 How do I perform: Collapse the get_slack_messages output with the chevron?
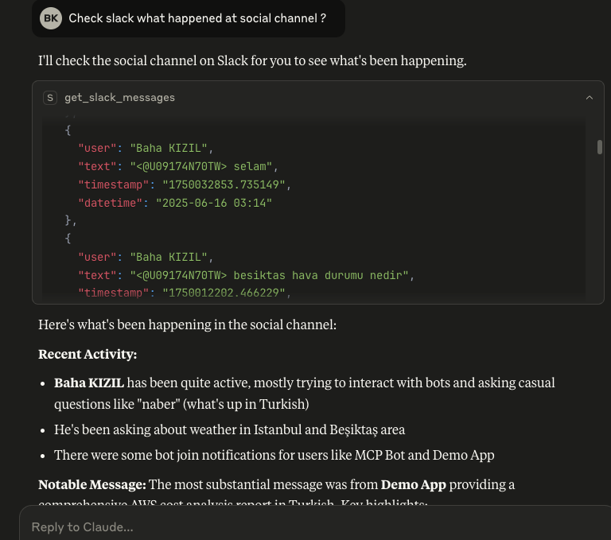coord(589,98)
